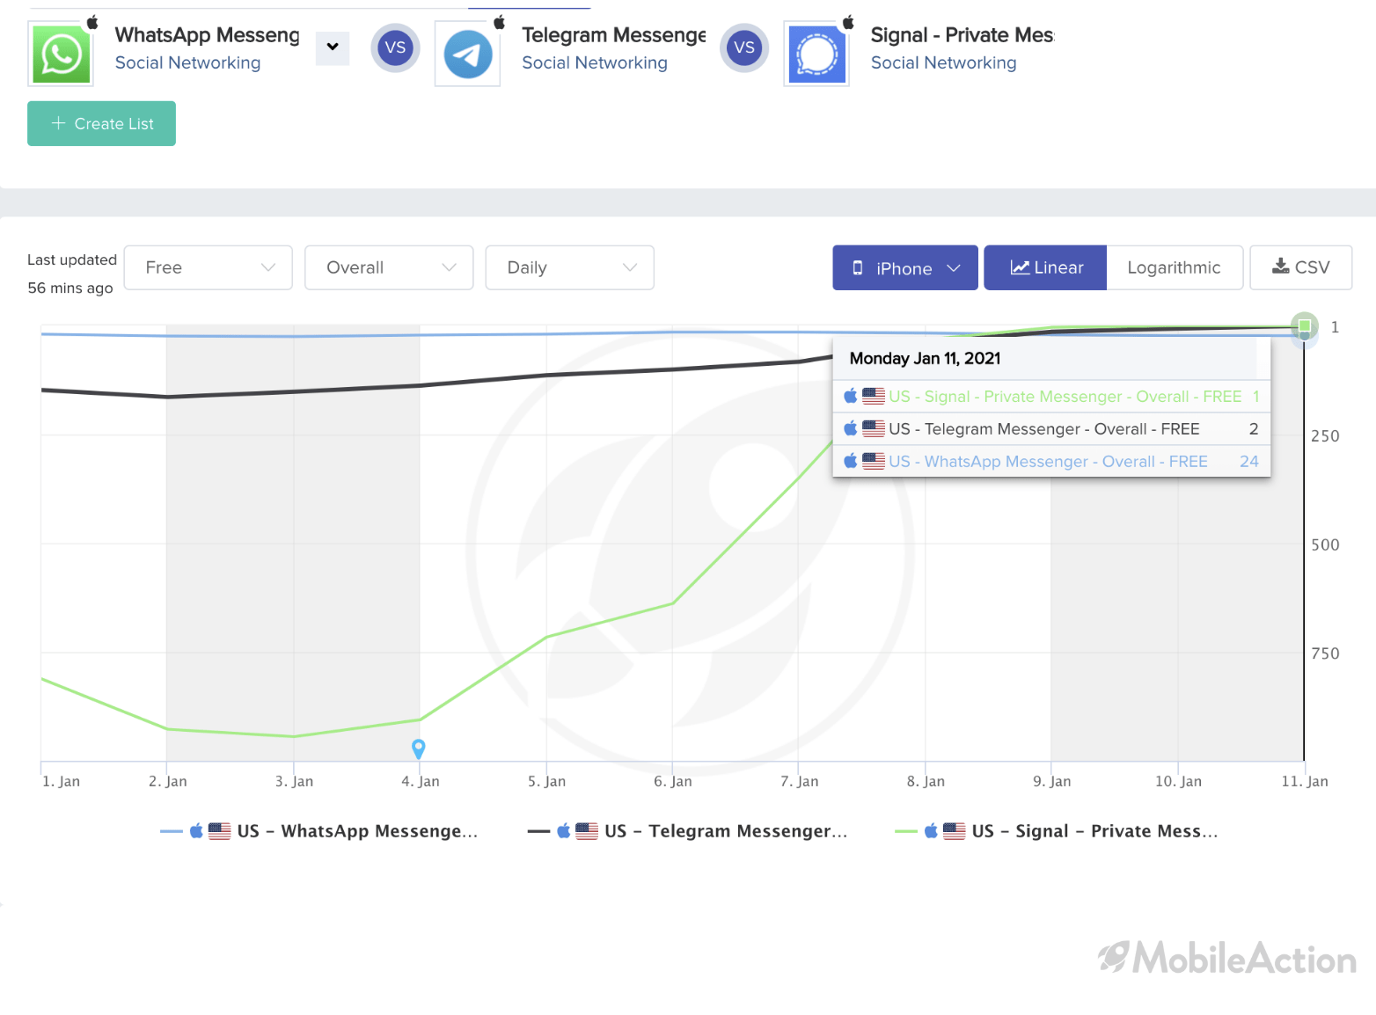Click the Telegram Messenger app icon
The image size is (1376, 1015).
coord(467,55)
